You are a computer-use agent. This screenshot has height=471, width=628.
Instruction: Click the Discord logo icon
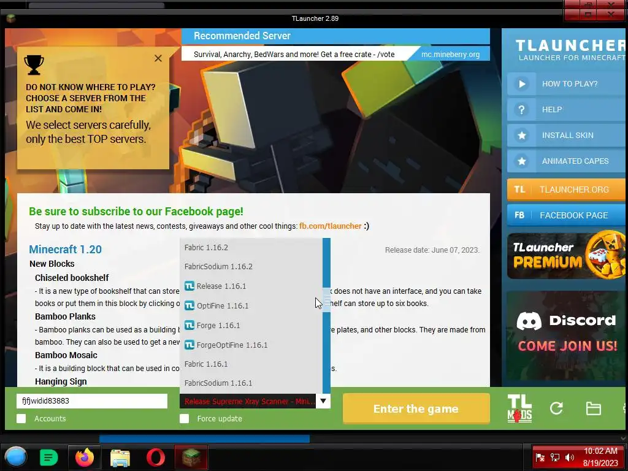529,321
